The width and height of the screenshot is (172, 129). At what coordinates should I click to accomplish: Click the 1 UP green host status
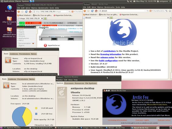[22, 23]
